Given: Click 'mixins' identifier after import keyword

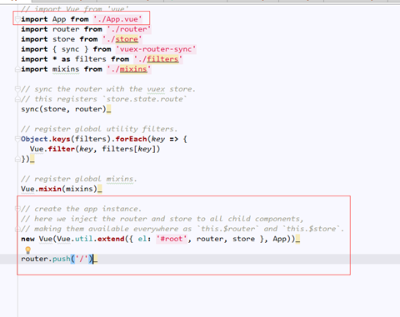Looking at the screenshot, I should 66,69.
